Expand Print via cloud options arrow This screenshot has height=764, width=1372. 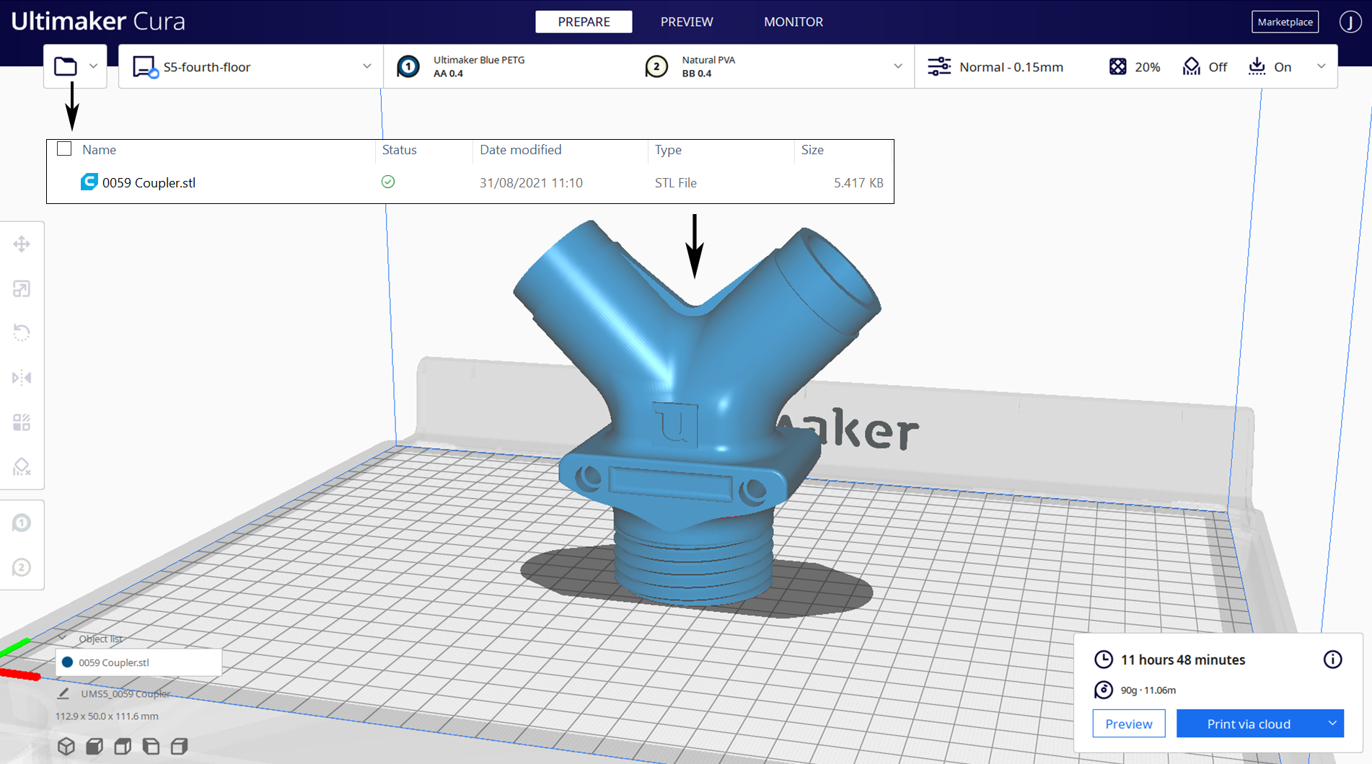click(x=1332, y=724)
